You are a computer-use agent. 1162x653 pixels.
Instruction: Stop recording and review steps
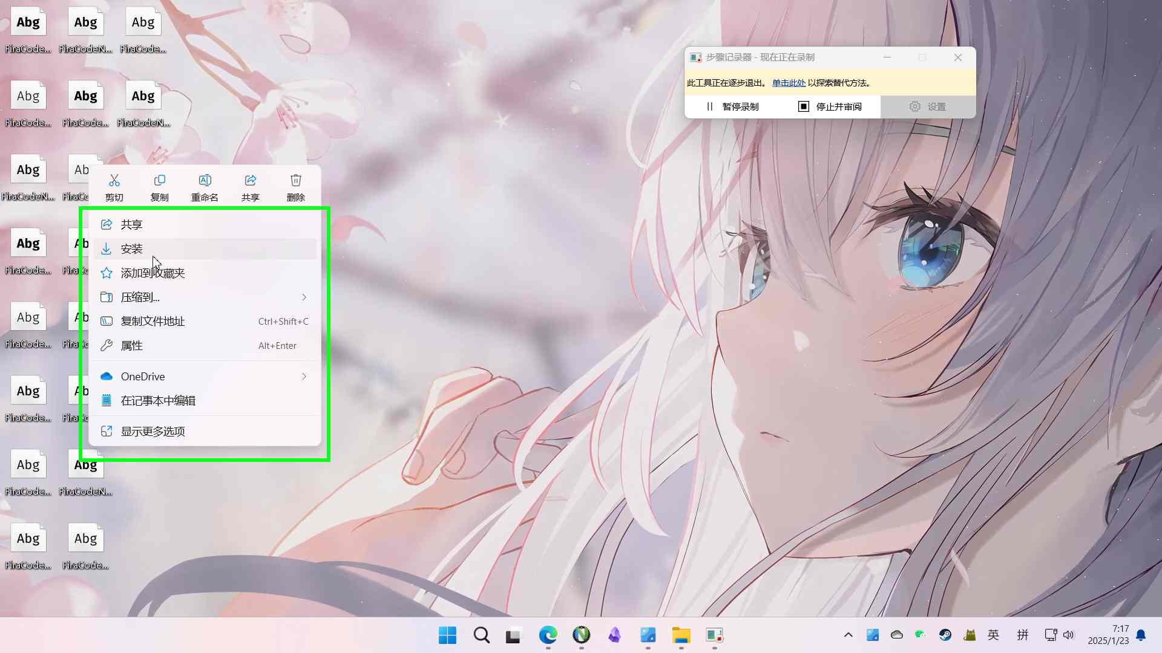pyautogui.click(x=830, y=107)
